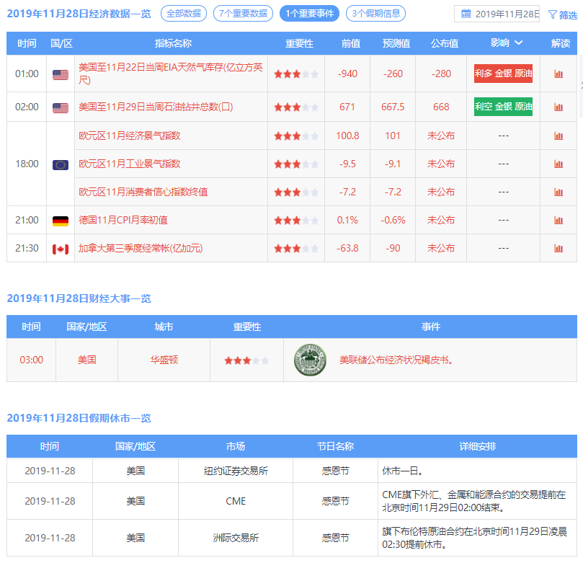Click the green 利空 金银 原油 tag

coord(503,107)
